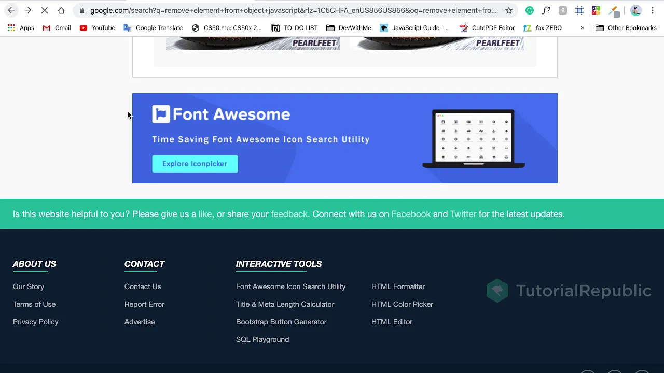Open the Chrome profile avatar
Screen dimensions: 664x373
click(635, 10)
